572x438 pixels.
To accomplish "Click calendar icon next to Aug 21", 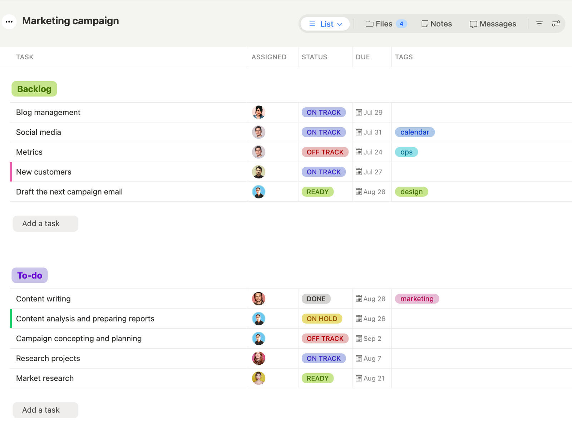I will click(359, 378).
